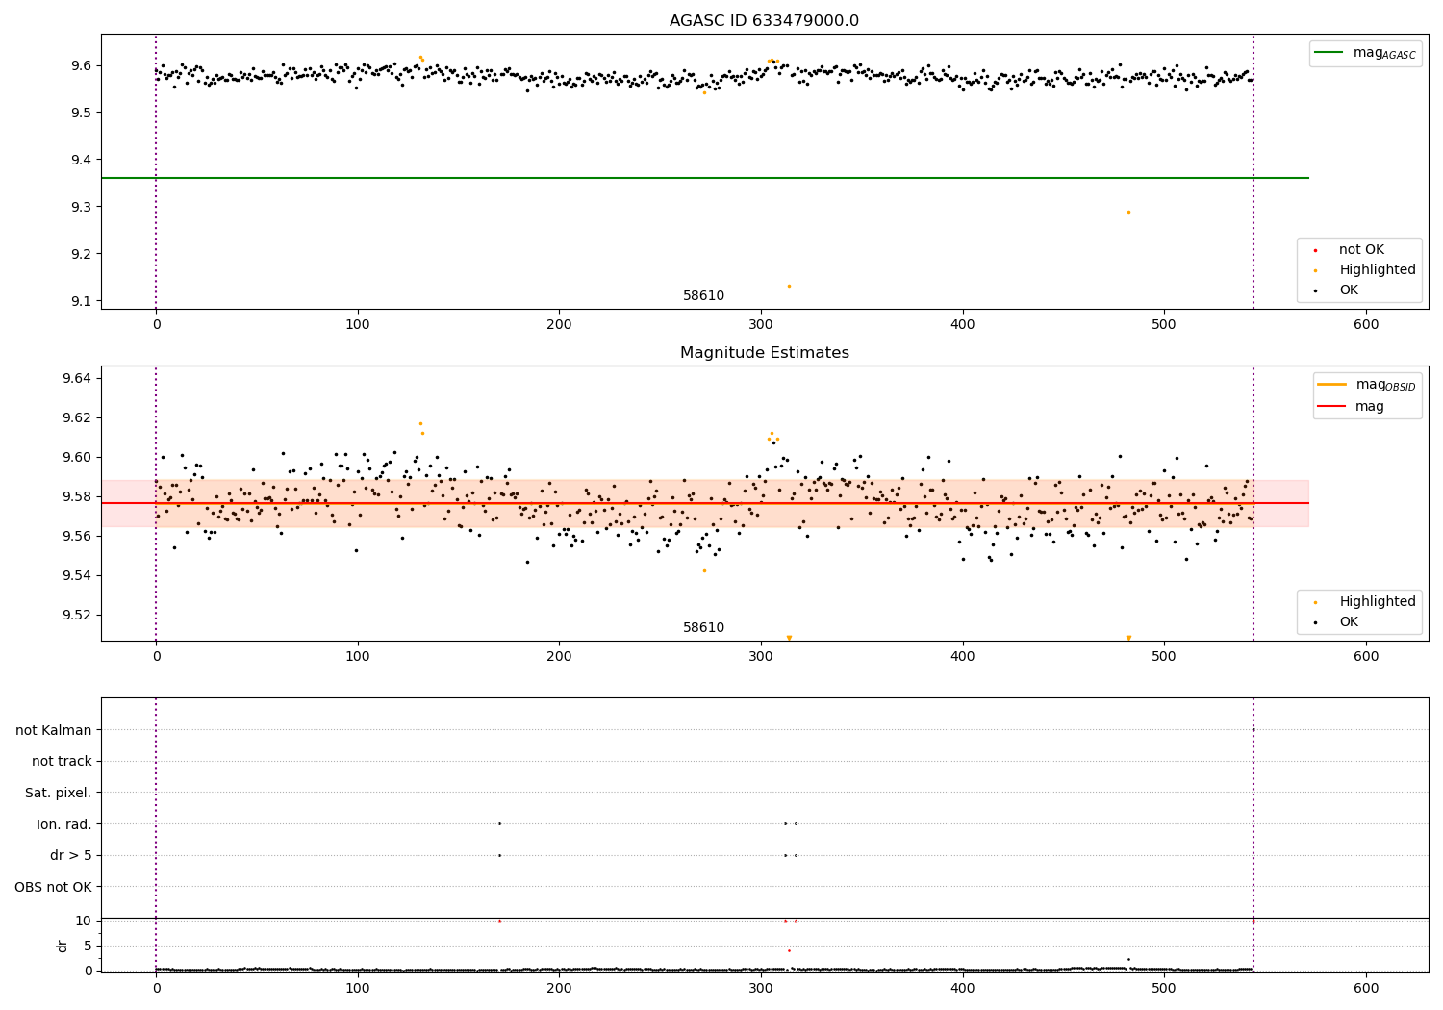
Task: Click the 'OBS not OK' axis label
Action: coord(54,887)
